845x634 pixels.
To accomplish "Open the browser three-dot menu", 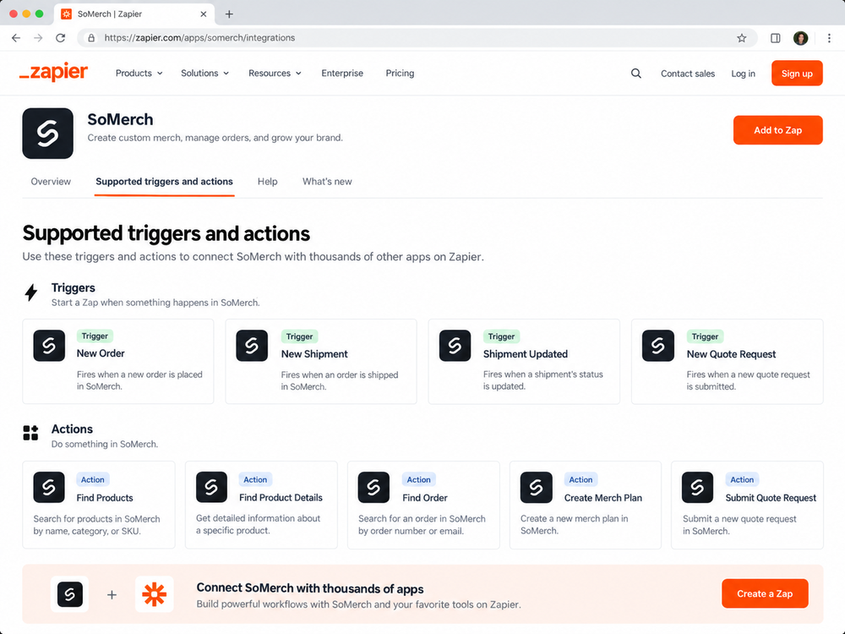I will (830, 38).
